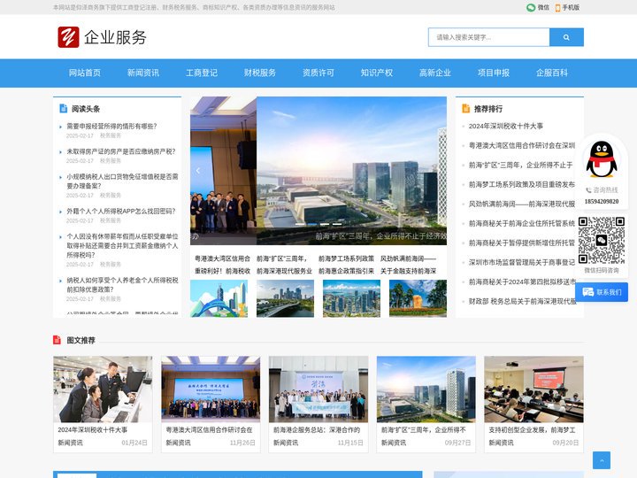Open 财税服务 navigation menu item
637x478 pixels.
(260, 73)
